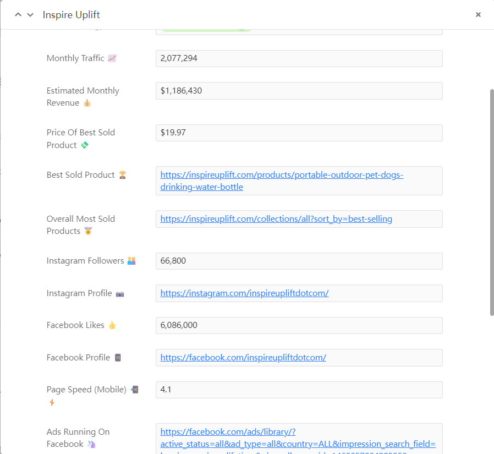Click the medal icon by Overall Most Sold Products
The image size is (494, 454).
pyautogui.click(x=88, y=231)
